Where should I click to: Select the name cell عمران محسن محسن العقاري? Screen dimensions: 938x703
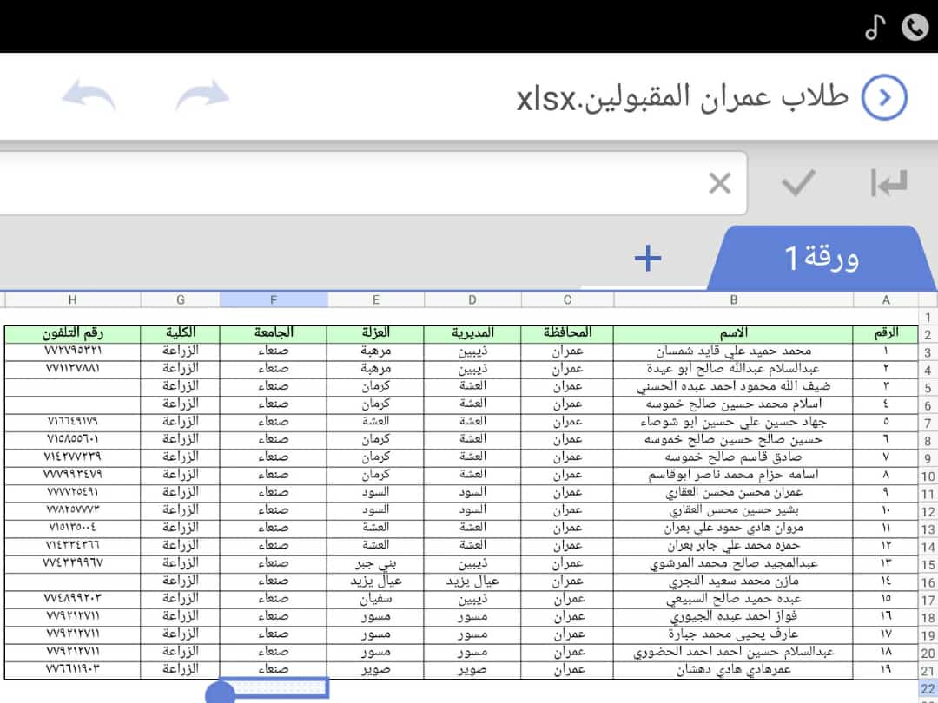click(x=733, y=493)
